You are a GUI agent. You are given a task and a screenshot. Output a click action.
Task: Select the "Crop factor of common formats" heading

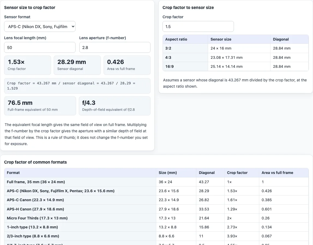35,162
